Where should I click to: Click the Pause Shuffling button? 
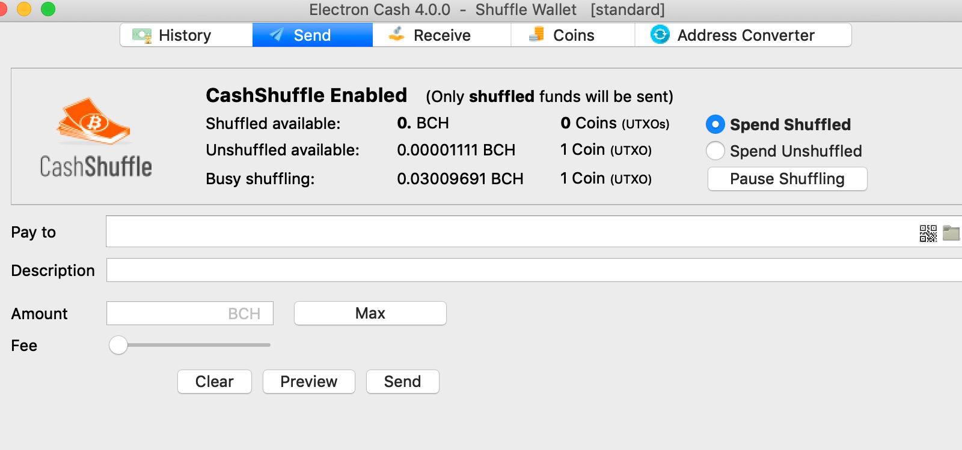[787, 178]
